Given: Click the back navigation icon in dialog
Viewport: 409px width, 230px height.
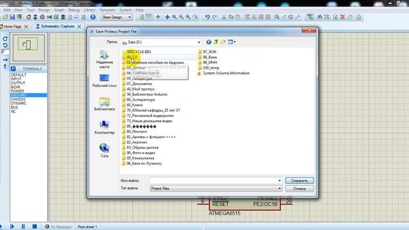Looking at the screenshot, I should 209,42.
